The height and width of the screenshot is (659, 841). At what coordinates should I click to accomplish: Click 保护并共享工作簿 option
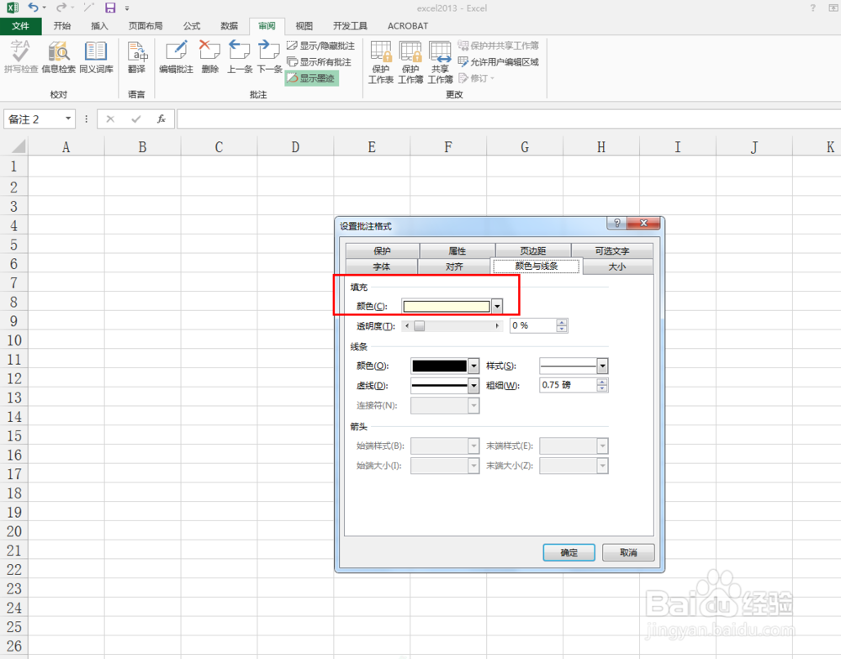(498, 45)
